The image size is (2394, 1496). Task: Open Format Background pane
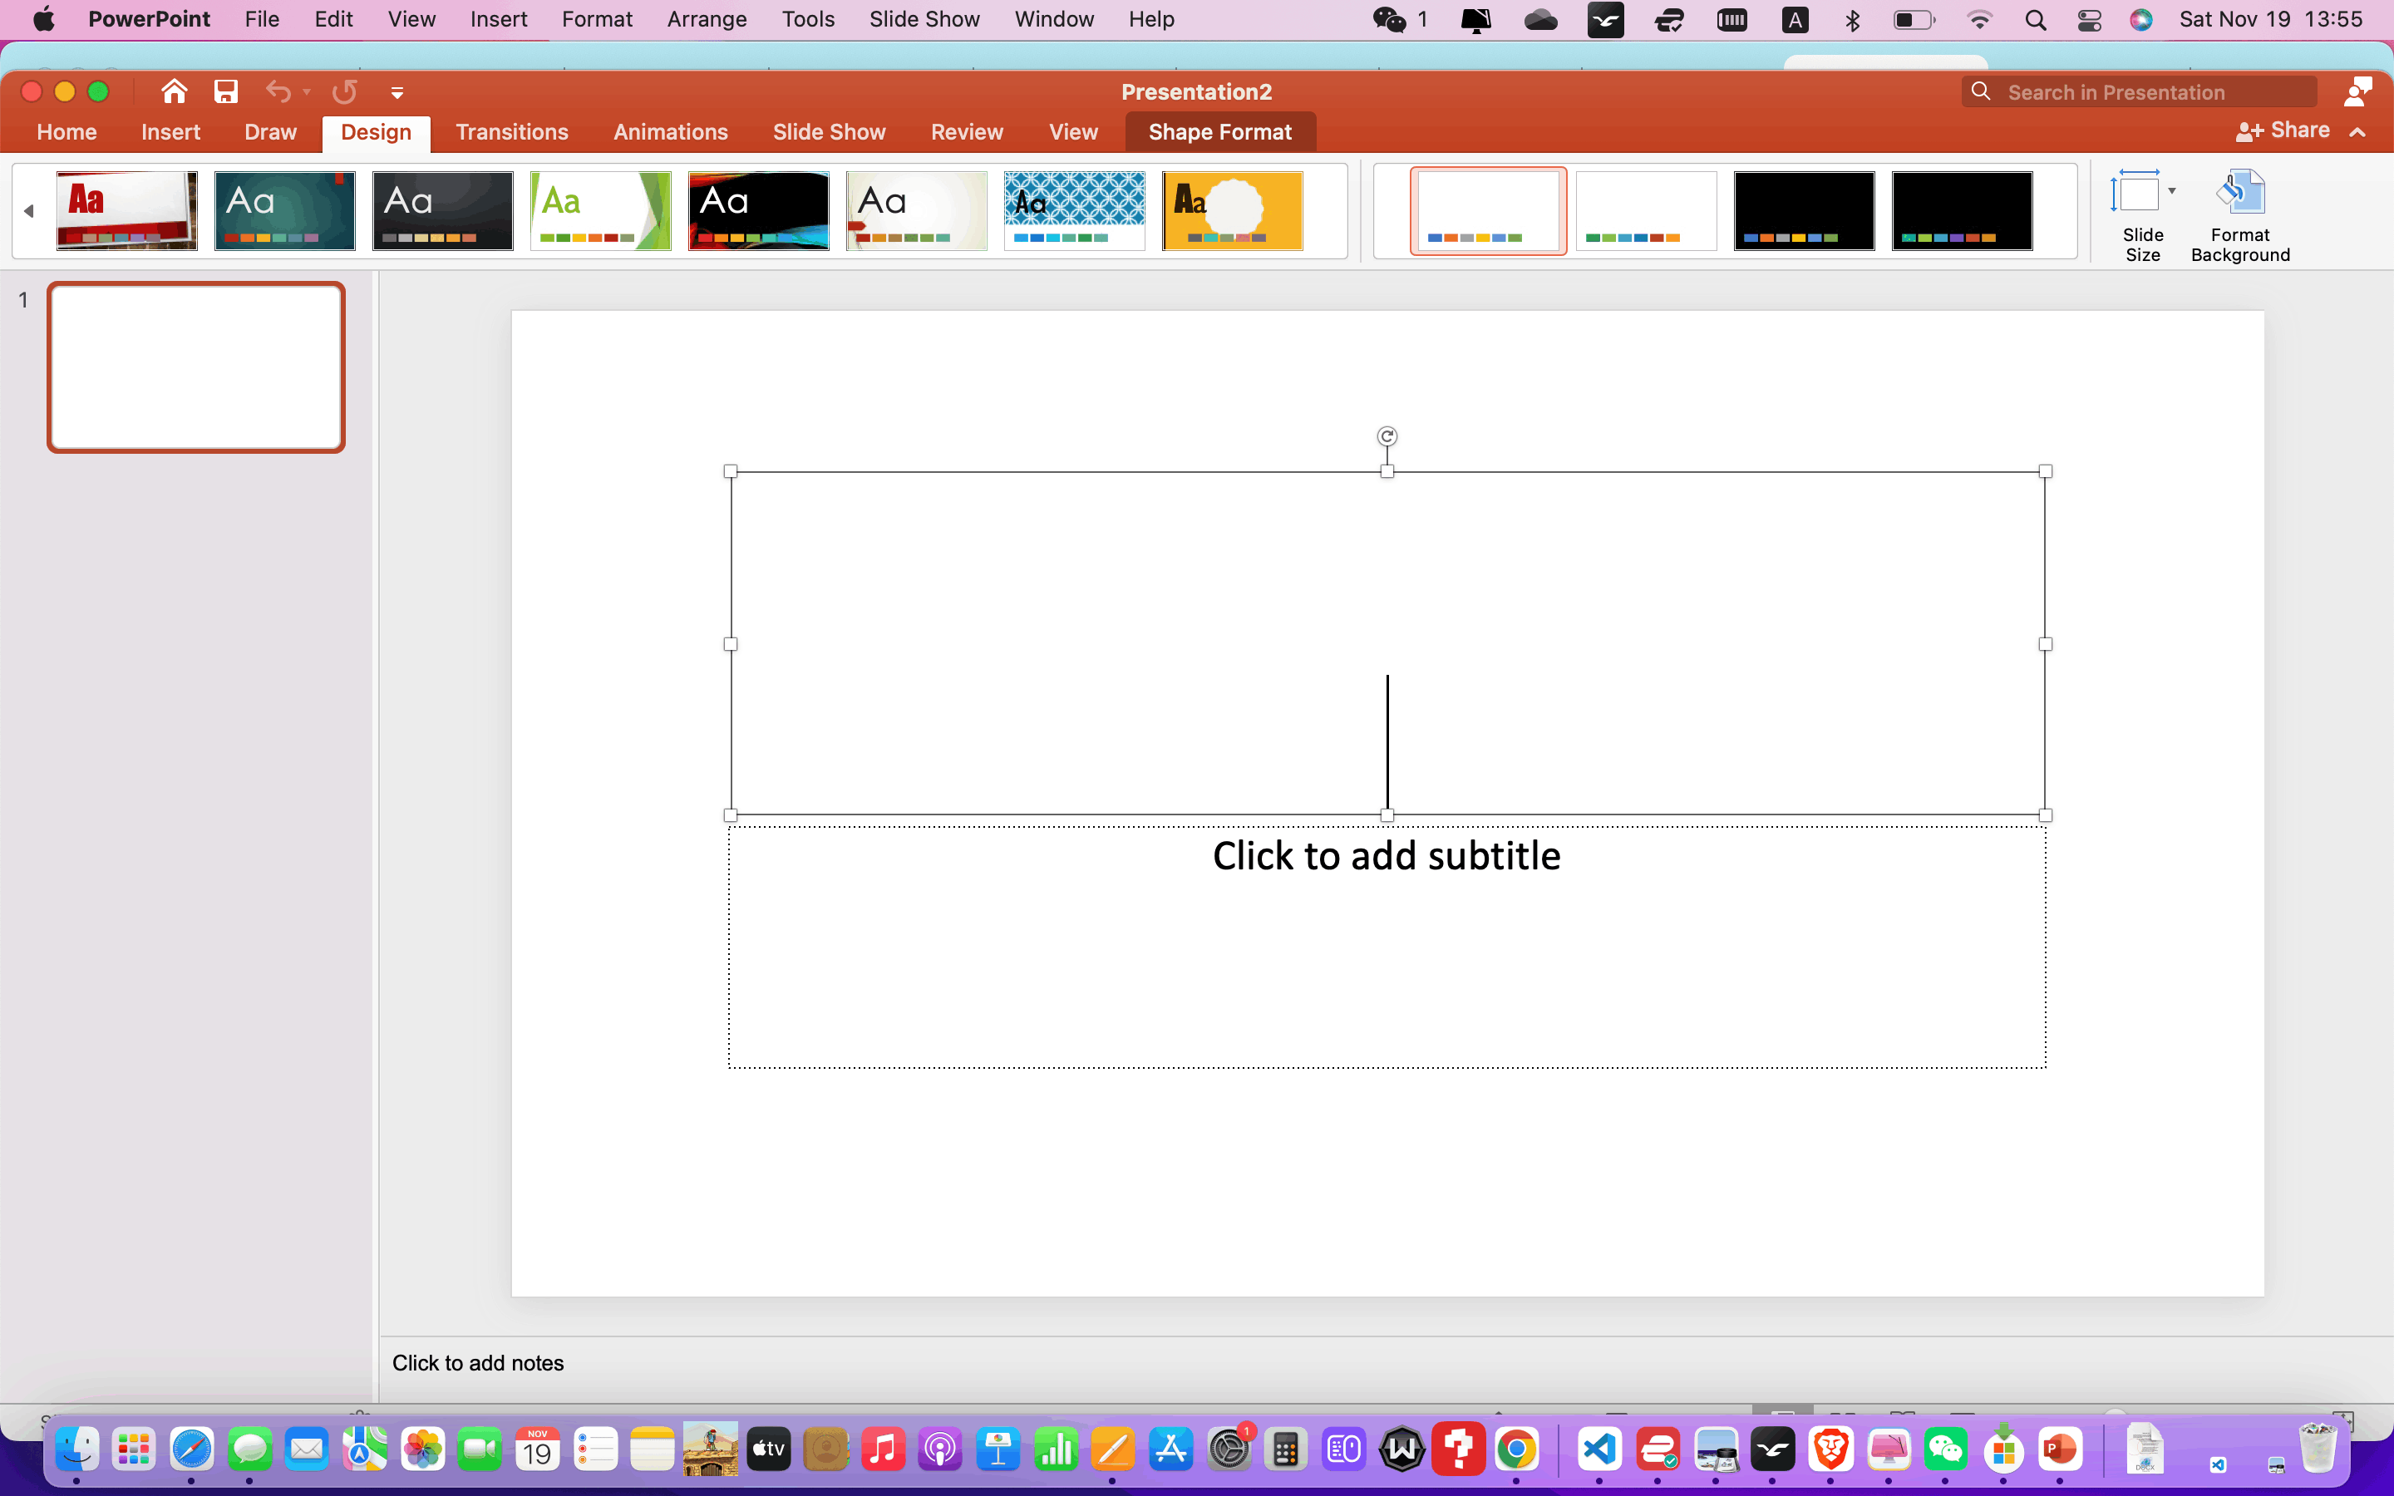click(x=2239, y=216)
